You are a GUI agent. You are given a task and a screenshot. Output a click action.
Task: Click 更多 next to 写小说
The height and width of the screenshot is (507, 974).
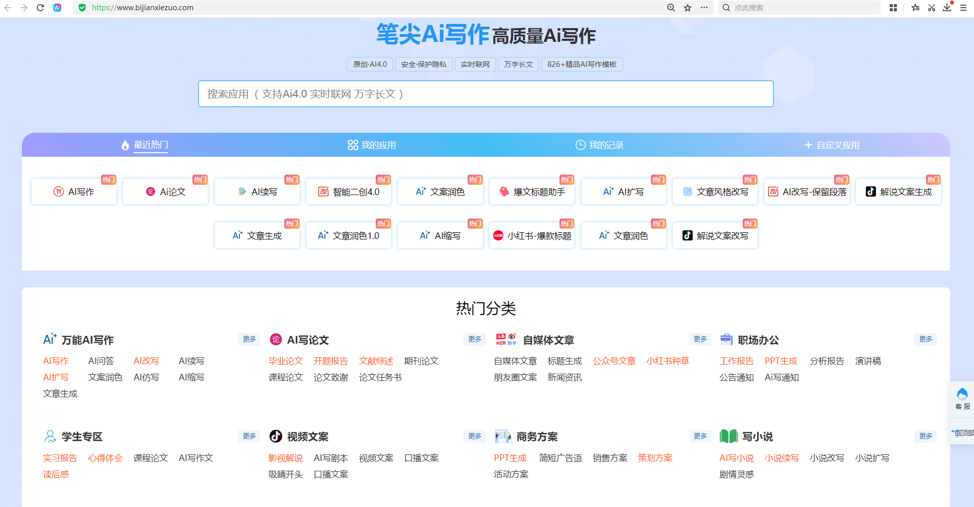click(x=926, y=436)
